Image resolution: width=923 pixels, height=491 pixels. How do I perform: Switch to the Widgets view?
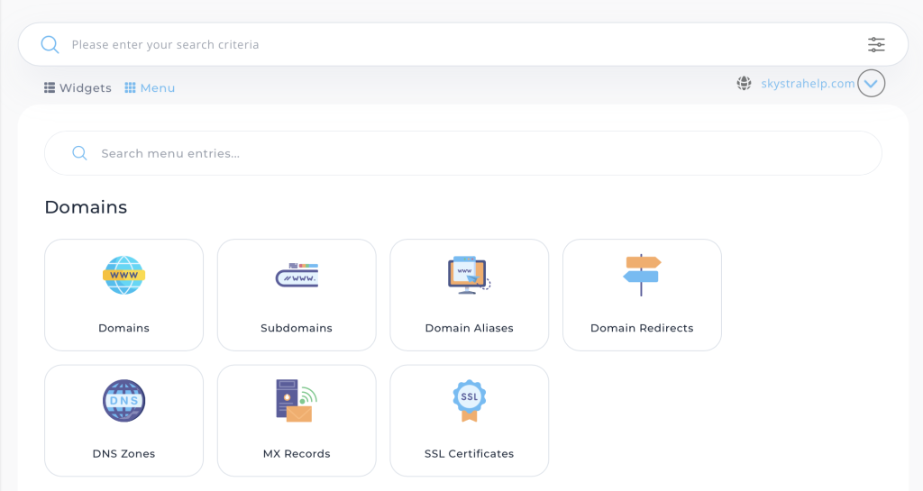tap(78, 88)
